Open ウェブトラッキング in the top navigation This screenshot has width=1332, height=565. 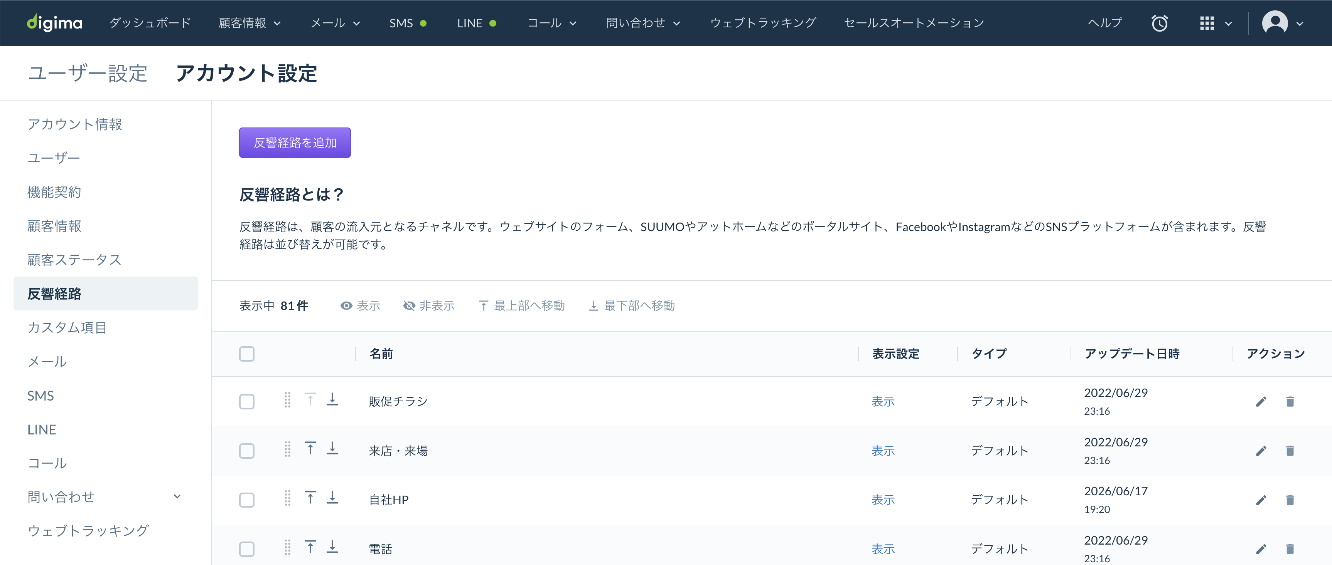click(x=763, y=23)
